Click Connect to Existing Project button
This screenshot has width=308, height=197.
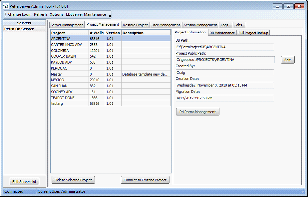pos(145,180)
